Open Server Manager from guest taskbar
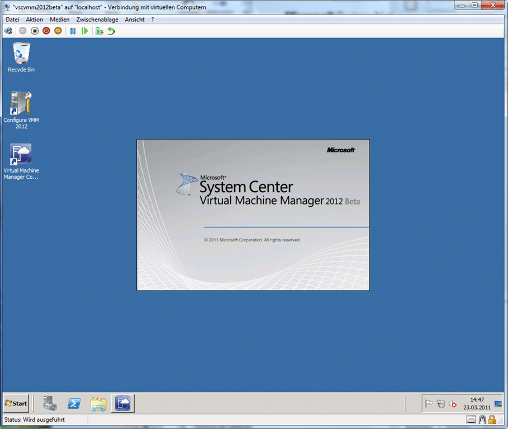The image size is (508, 429). point(50,403)
